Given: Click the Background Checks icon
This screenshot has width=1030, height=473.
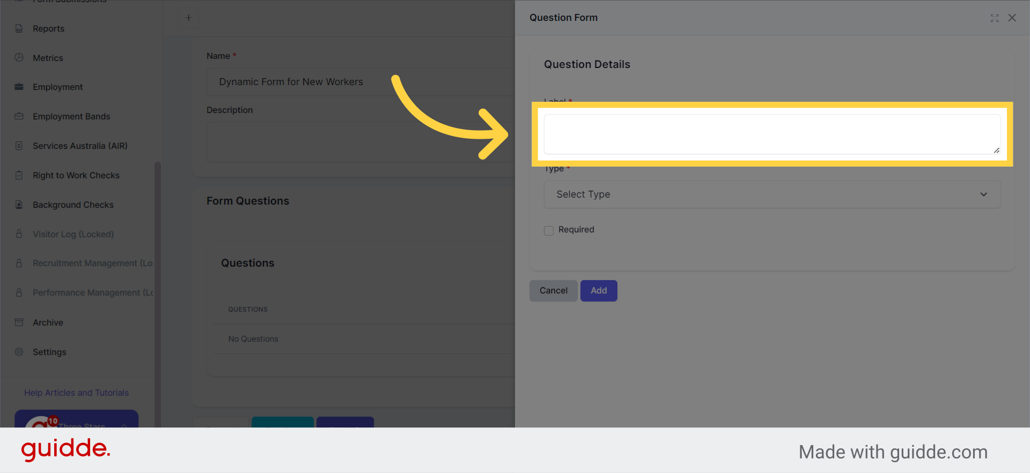Looking at the screenshot, I should point(19,205).
